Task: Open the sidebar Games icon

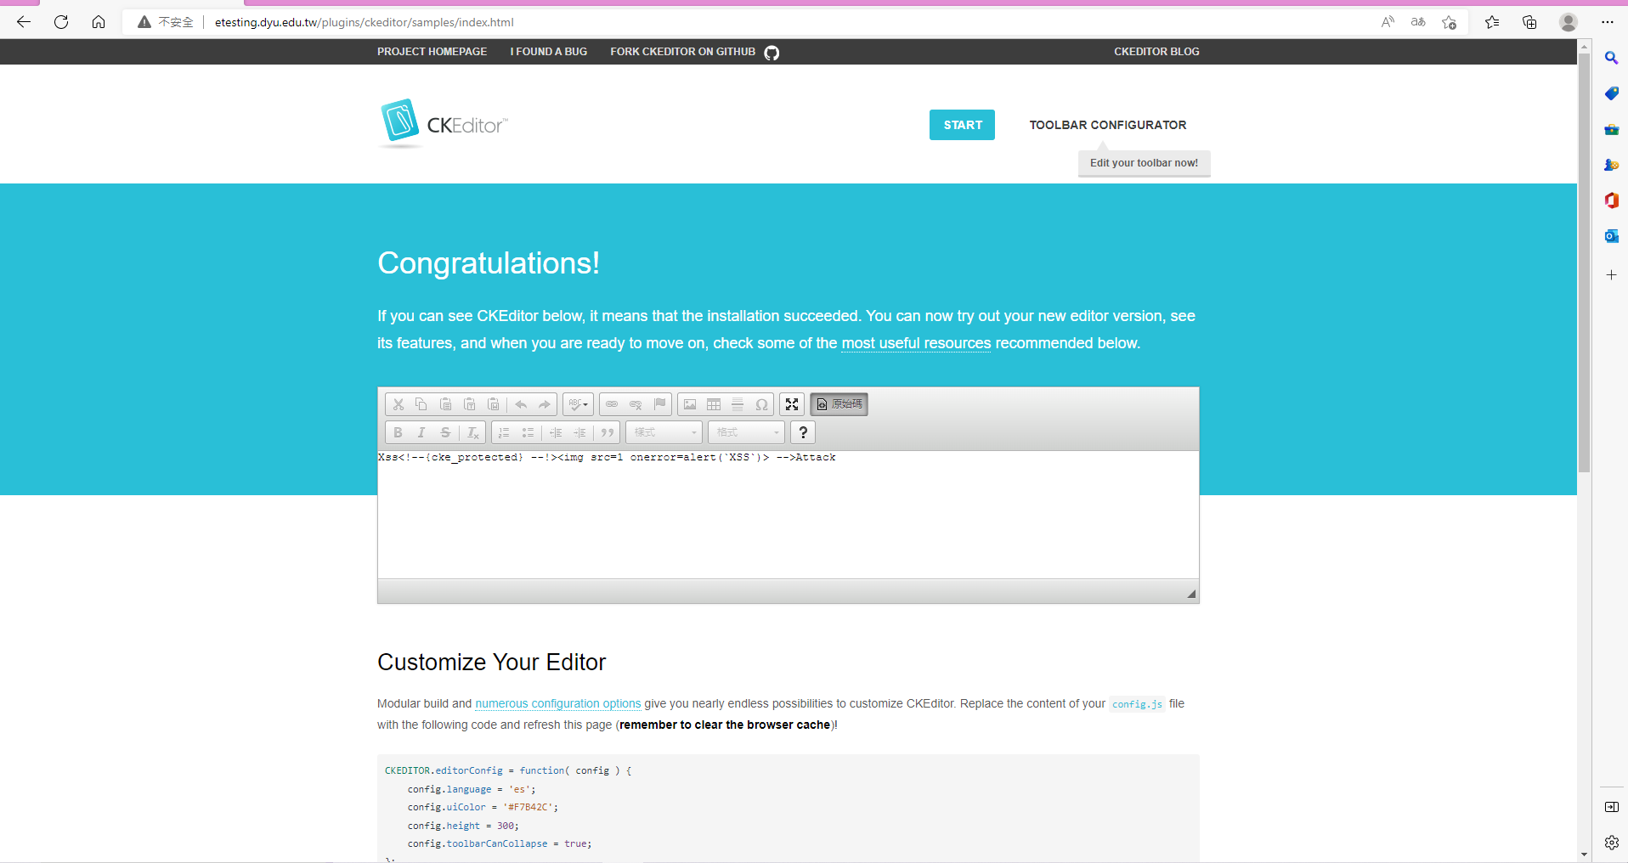Action: pyautogui.click(x=1611, y=165)
